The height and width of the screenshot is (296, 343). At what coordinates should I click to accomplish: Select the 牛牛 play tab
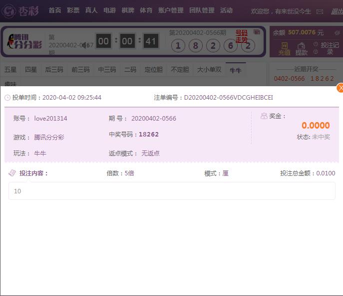pyautogui.click(x=236, y=70)
